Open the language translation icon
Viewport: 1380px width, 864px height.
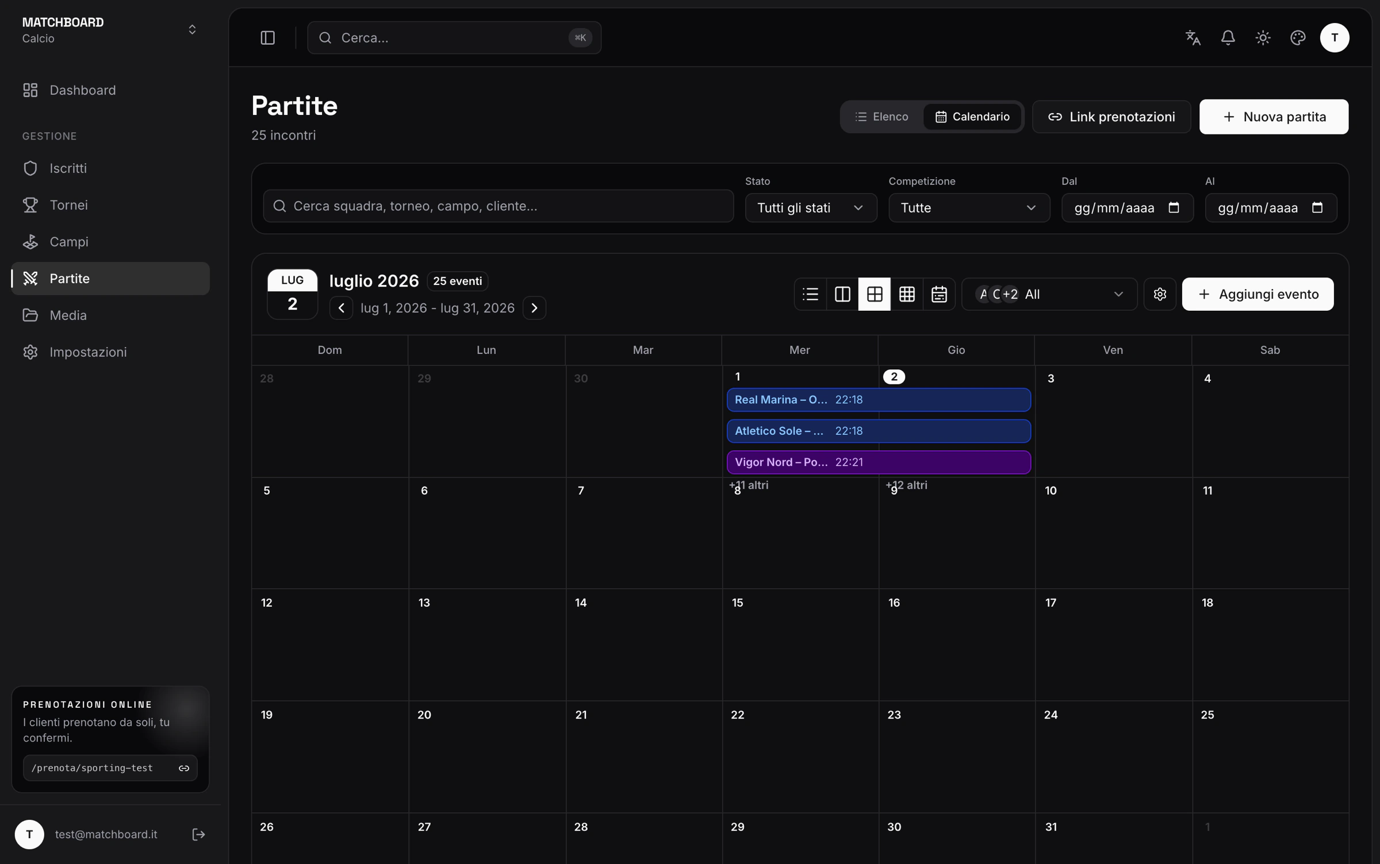coord(1193,38)
